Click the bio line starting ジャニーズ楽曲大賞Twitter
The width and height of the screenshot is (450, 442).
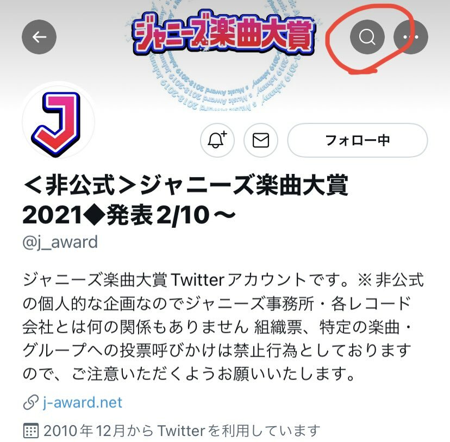223,279
